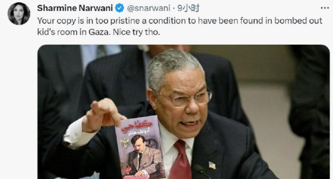
Task: Click the "Nice try tho." sentence
Action: 136,32
